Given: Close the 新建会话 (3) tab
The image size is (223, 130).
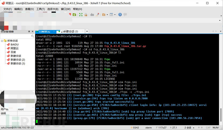Looking at the screenshot, I should coord(83,31).
